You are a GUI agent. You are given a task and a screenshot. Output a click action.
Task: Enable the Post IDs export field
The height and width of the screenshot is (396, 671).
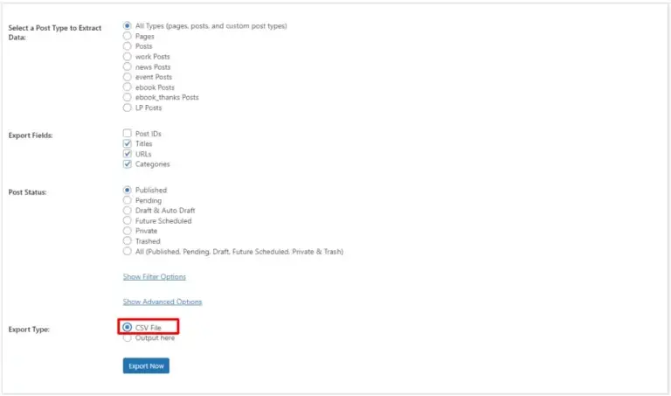(x=128, y=134)
